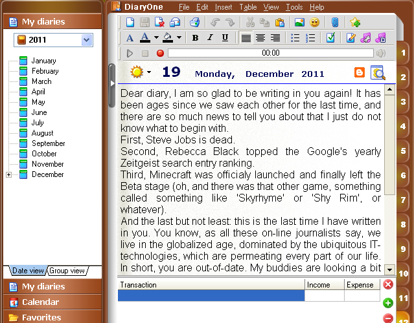This screenshot has height=323, width=414.
Task: Click the edit note pencil icon
Action: click(351, 38)
